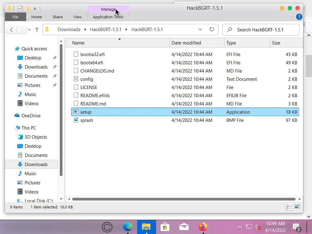Click the 45 KB size of bootia32.efi
Screen dimensions: 312x234
[292, 55]
